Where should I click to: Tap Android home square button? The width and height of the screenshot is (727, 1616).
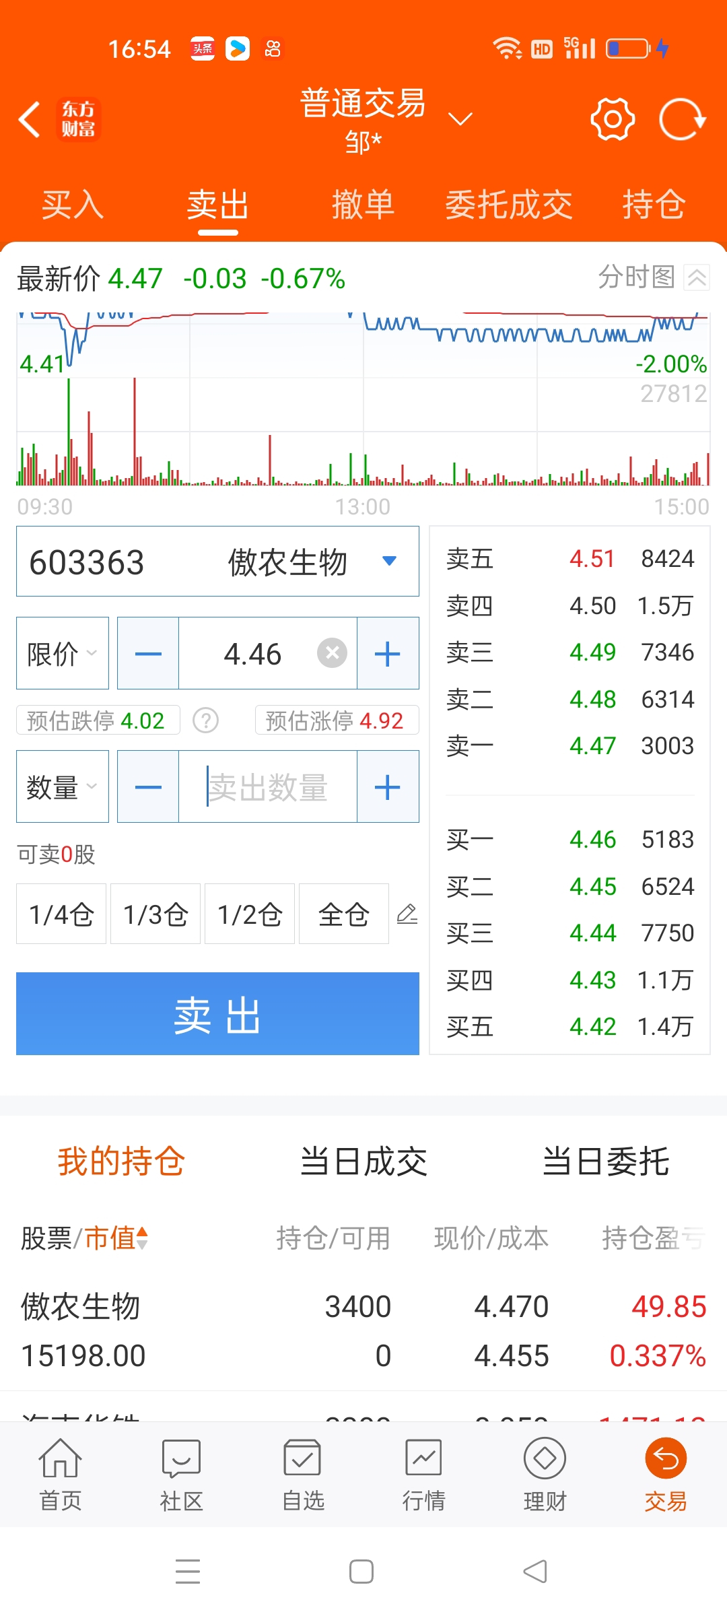(x=361, y=1572)
